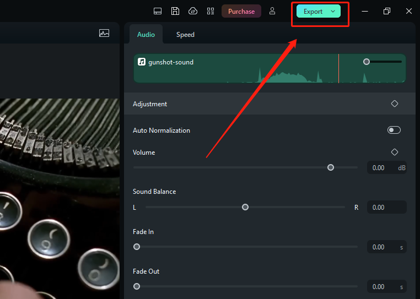Click the Sound Balance slider handle

point(245,207)
